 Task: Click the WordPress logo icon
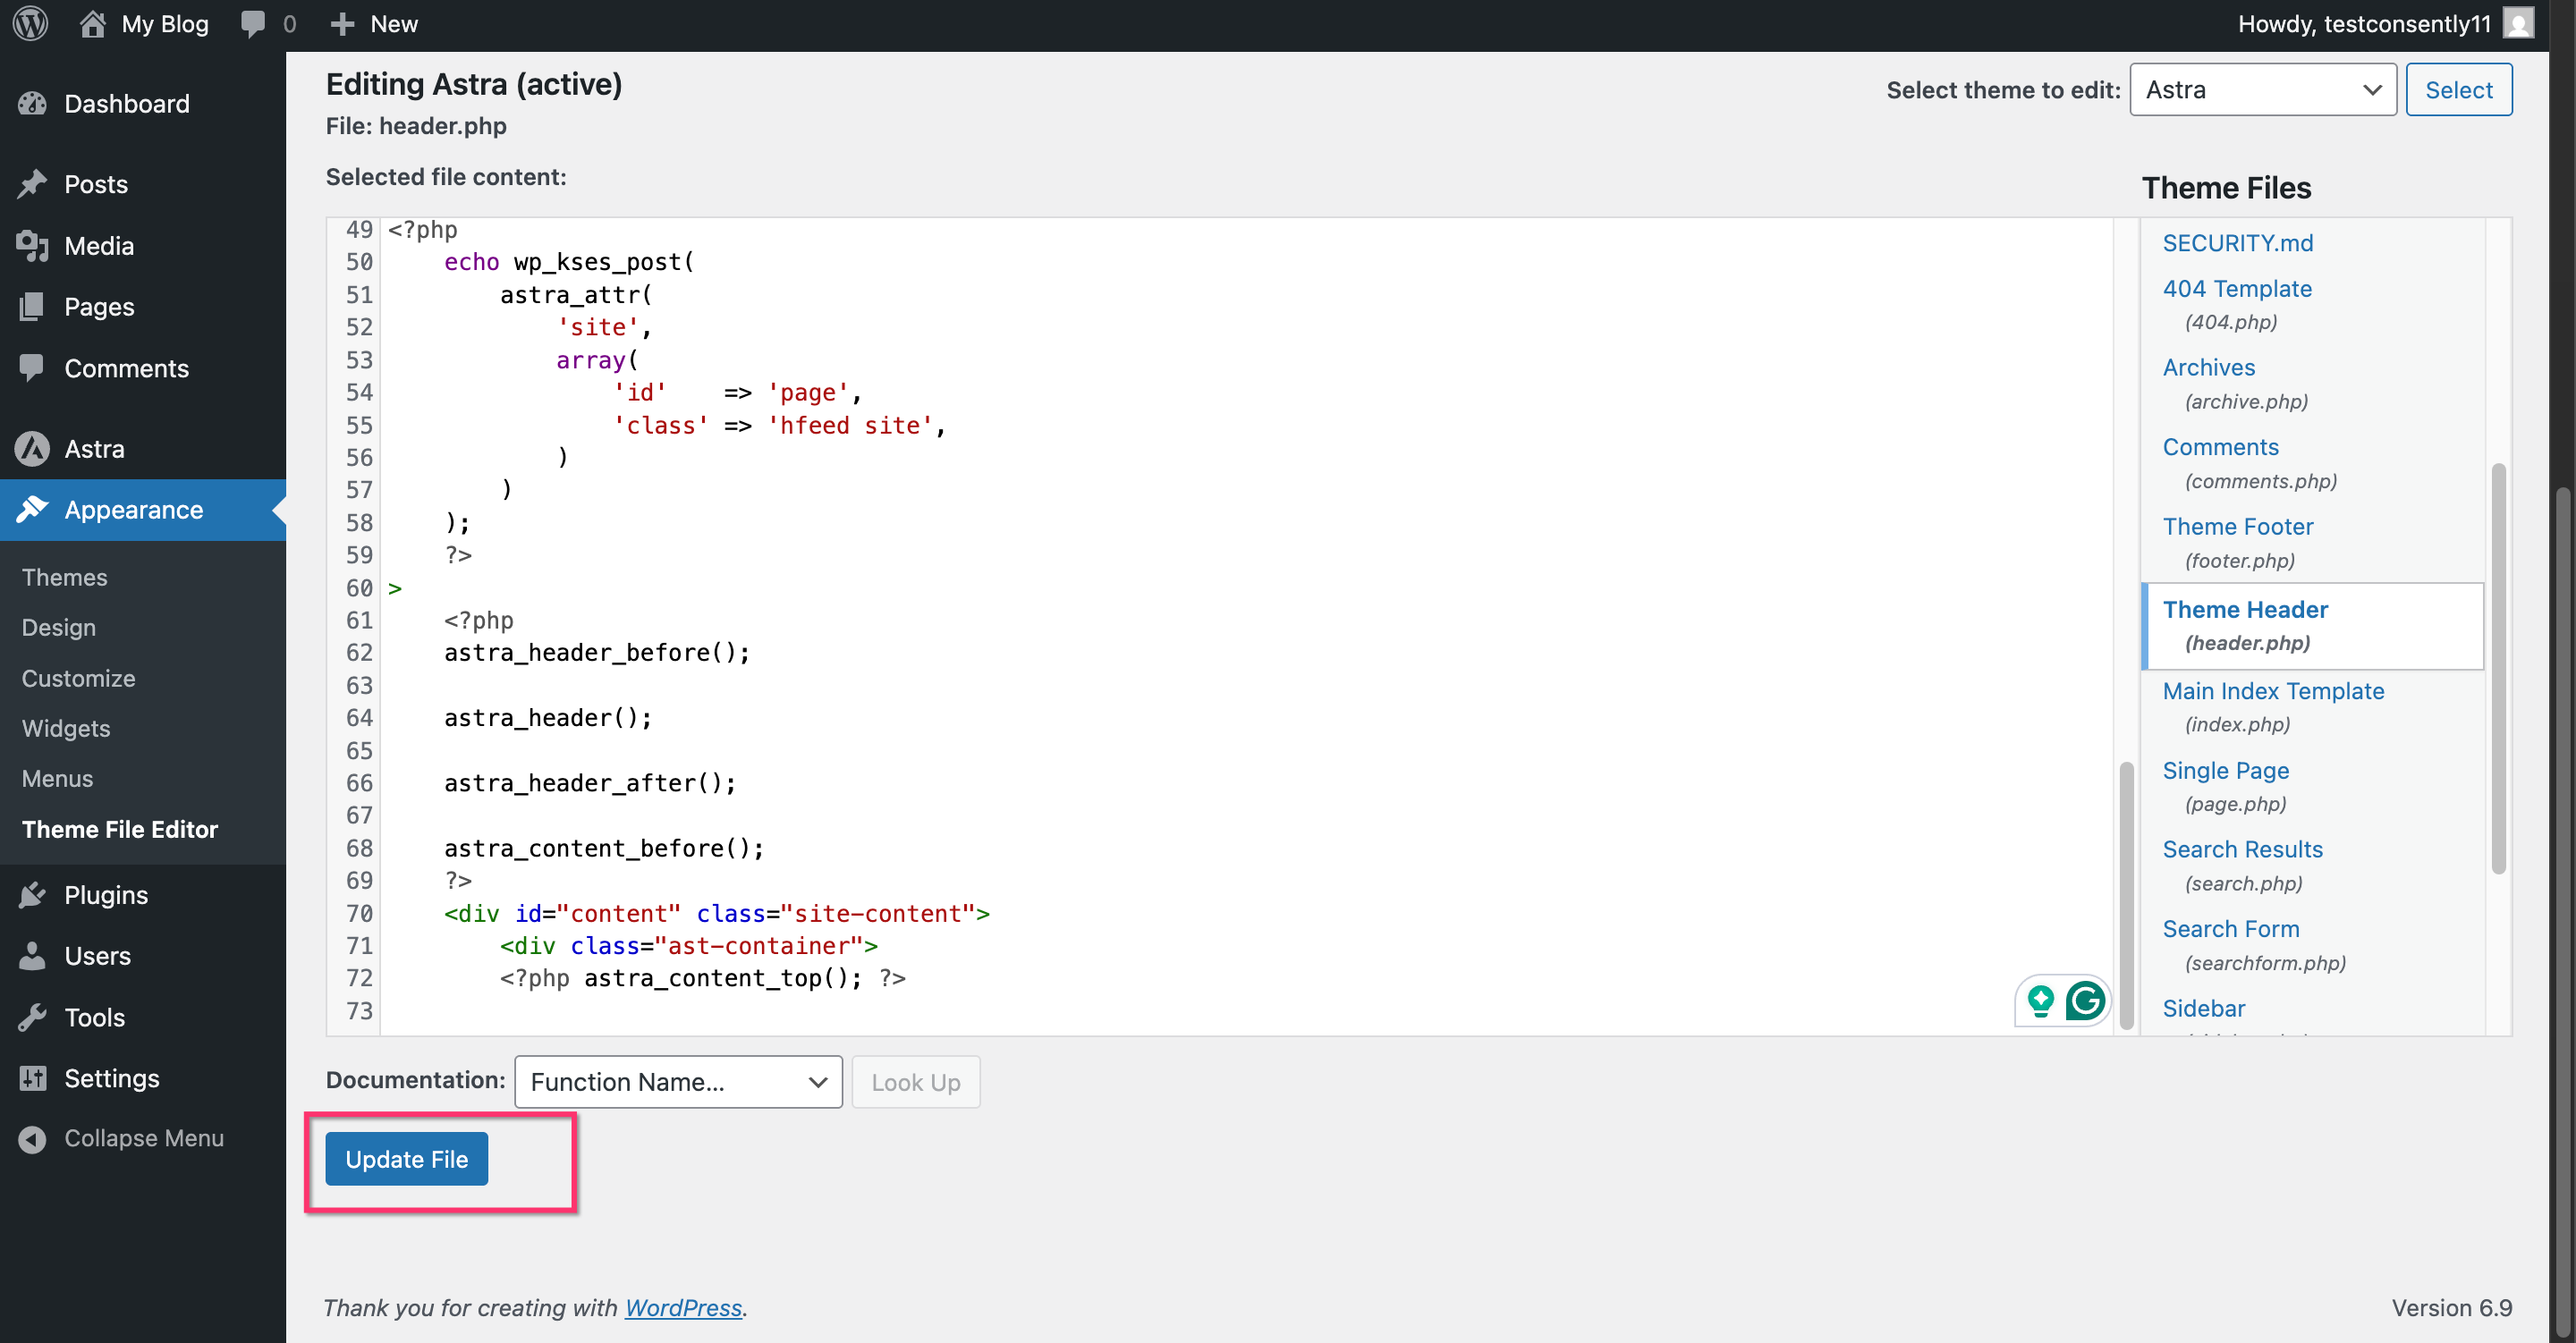click(x=30, y=23)
